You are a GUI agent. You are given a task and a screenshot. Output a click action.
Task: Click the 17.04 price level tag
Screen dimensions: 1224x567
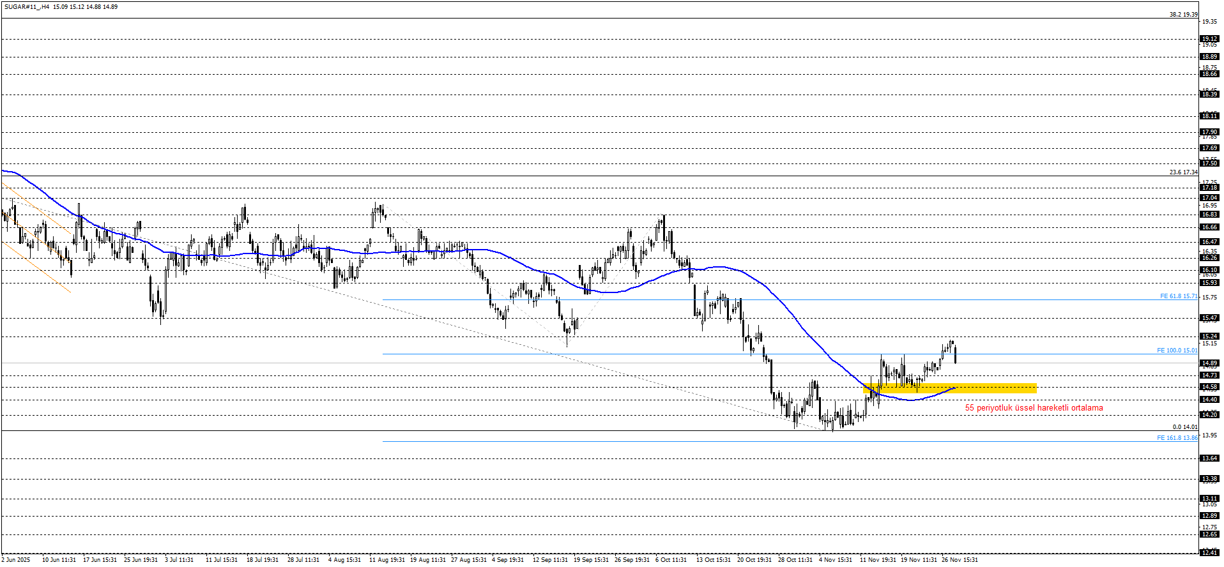tap(1209, 198)
